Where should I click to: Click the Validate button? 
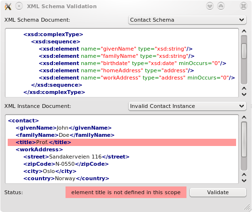tap(218, 192)
